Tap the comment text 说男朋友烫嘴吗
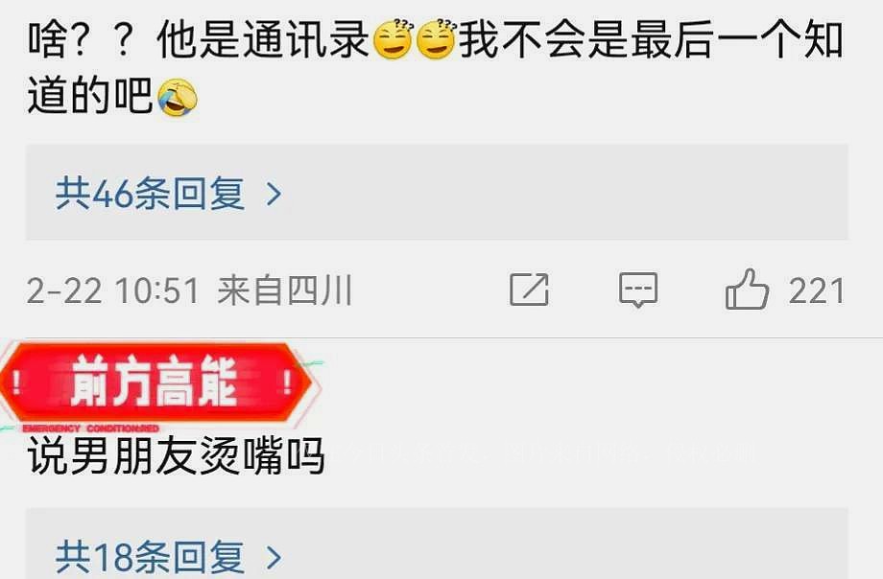The height and width of the screenshot is (579, 883). point(177,456)
